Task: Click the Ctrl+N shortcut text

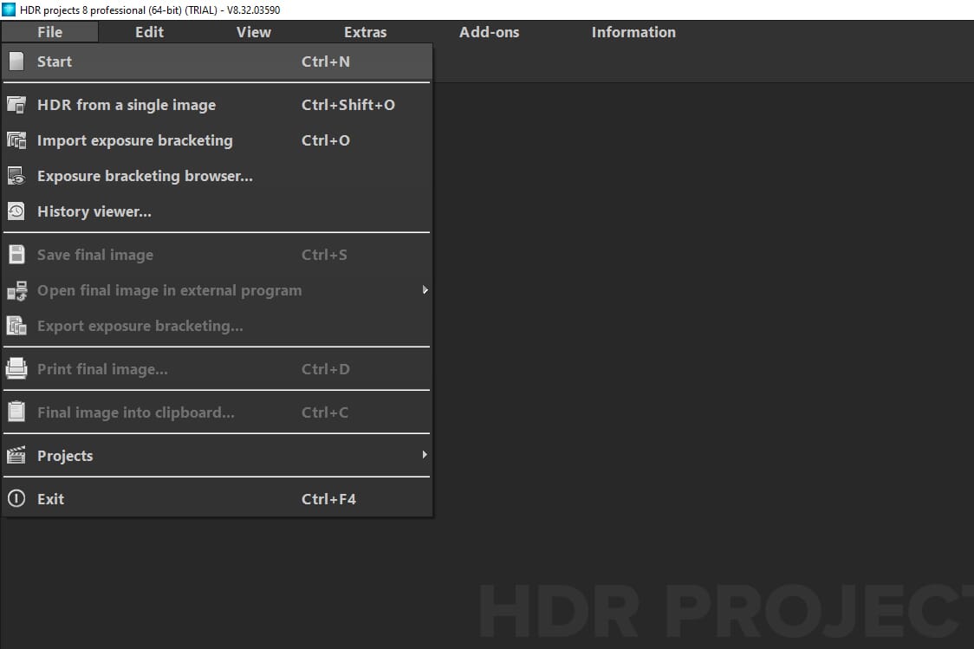Action: tap(326, 62)
